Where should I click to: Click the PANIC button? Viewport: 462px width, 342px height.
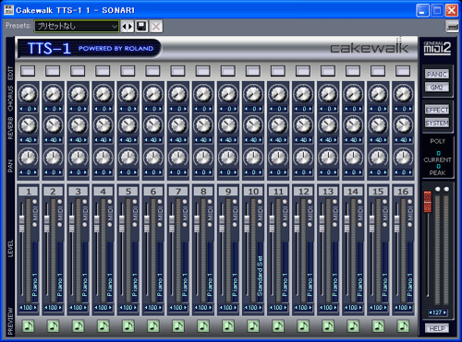tap(437, 74)
